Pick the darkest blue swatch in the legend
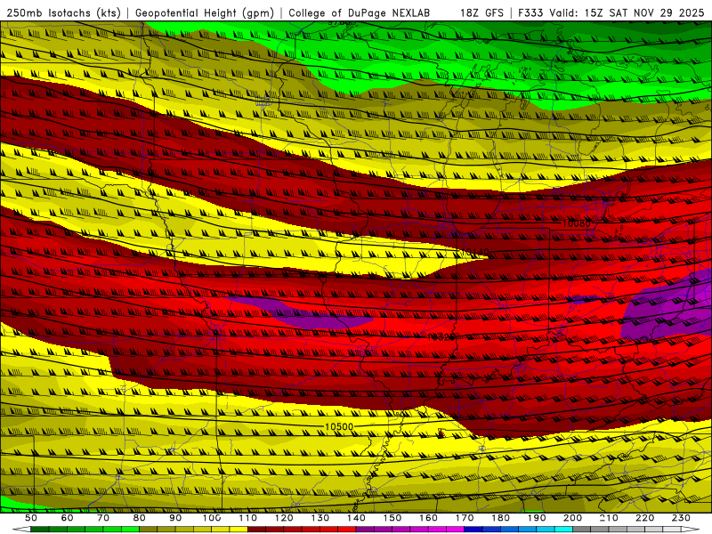Viewport: 712px width, 534px height. 473,529
